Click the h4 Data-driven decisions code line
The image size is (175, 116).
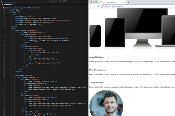(36, 100)
